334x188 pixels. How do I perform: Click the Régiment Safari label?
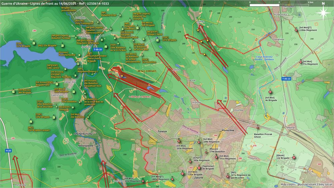pyautogui.click(x=129, y=34)
